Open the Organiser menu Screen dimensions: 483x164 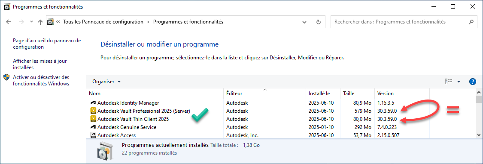106,82
